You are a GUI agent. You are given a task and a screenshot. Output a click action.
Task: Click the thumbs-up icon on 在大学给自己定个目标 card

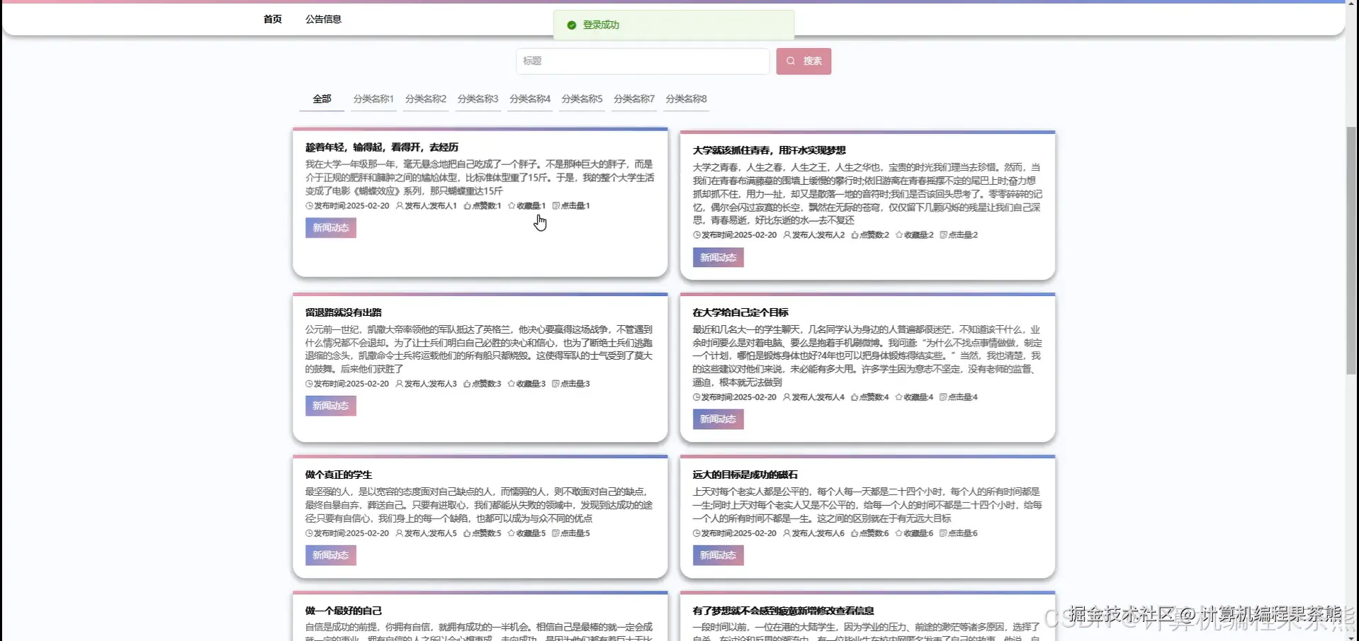(855, 397)
